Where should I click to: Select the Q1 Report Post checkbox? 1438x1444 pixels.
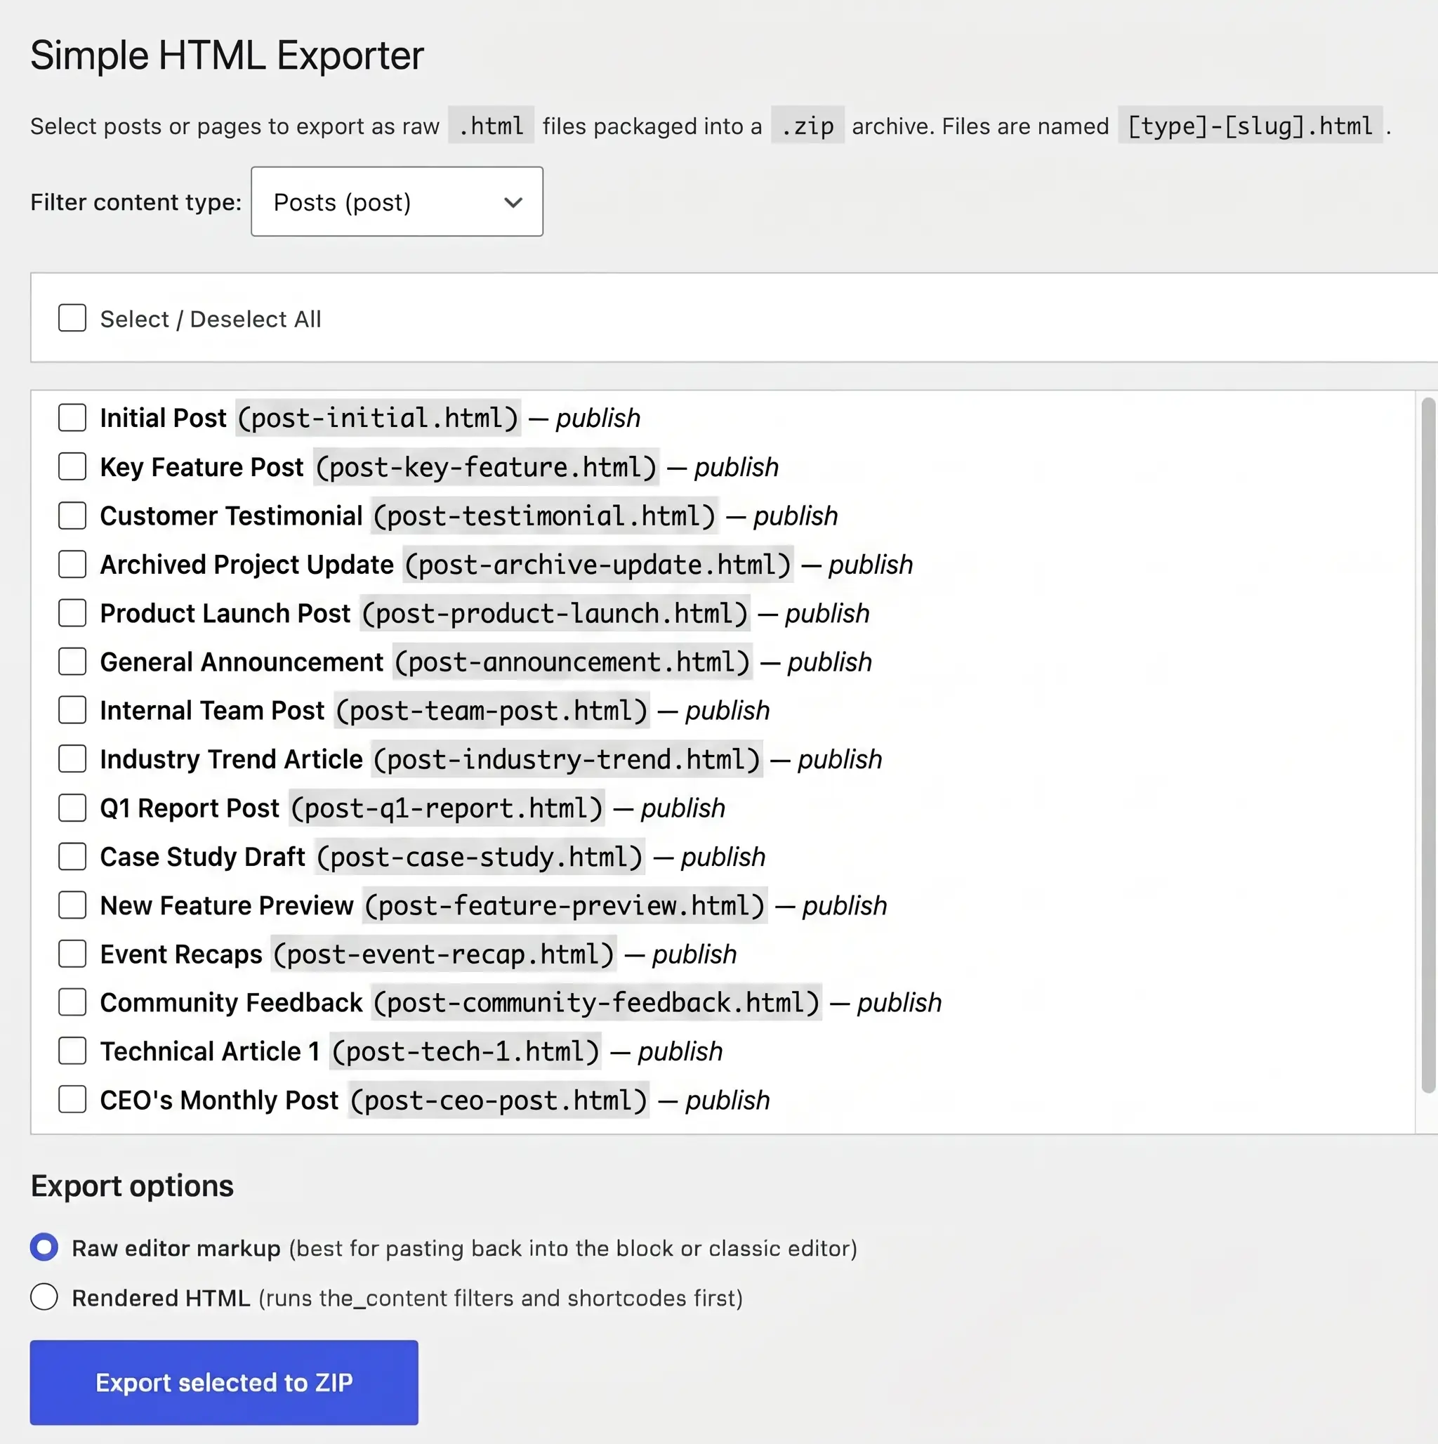click(x=72, y=808)
